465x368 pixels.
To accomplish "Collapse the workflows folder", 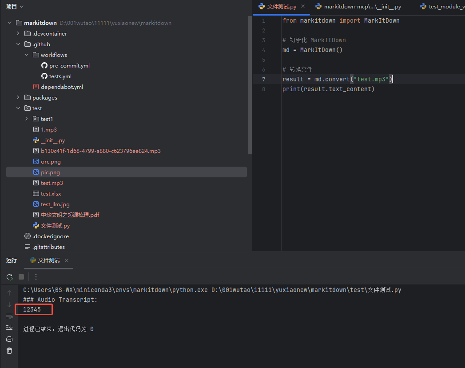I will point(26,55).
